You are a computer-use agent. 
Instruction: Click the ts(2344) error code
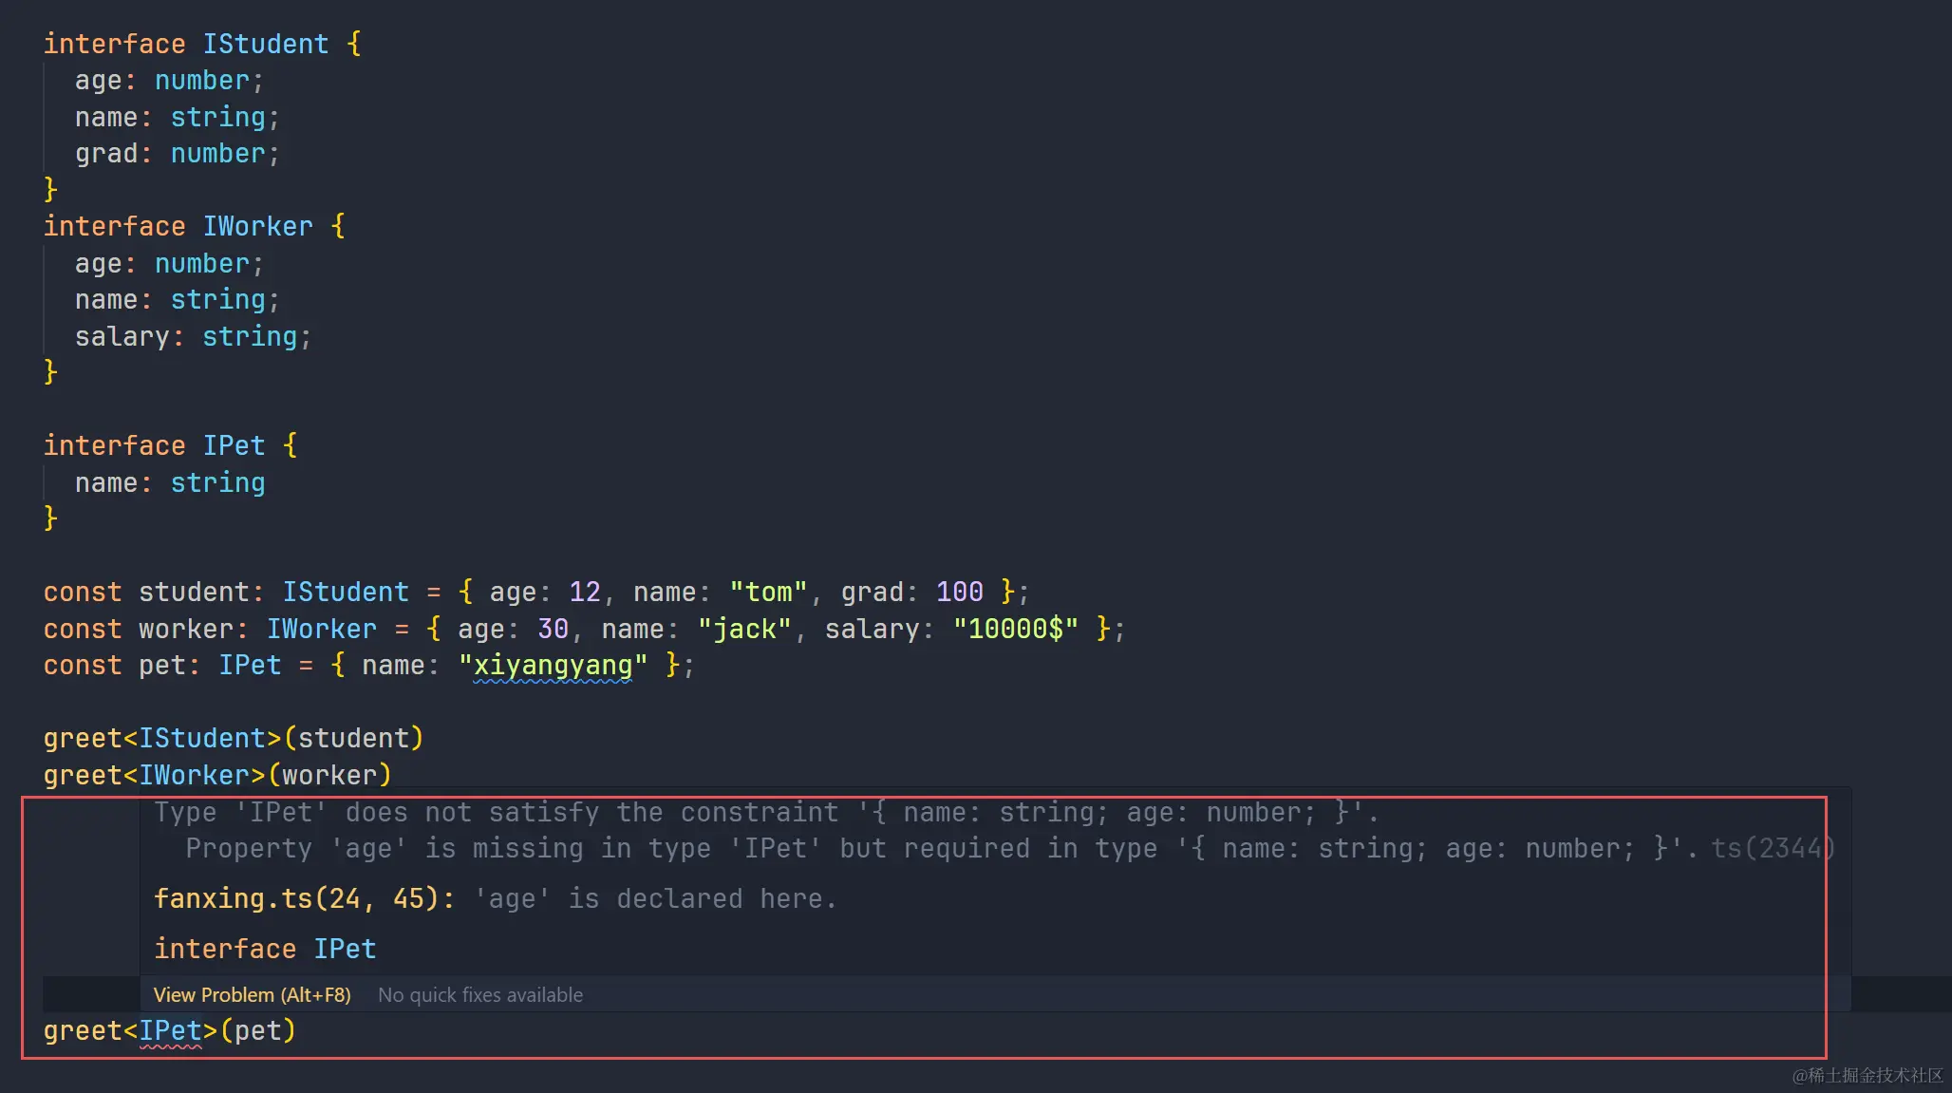(1772, 848)
